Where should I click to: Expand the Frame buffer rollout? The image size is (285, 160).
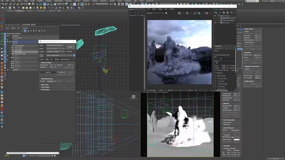click(x=57, y=87)
